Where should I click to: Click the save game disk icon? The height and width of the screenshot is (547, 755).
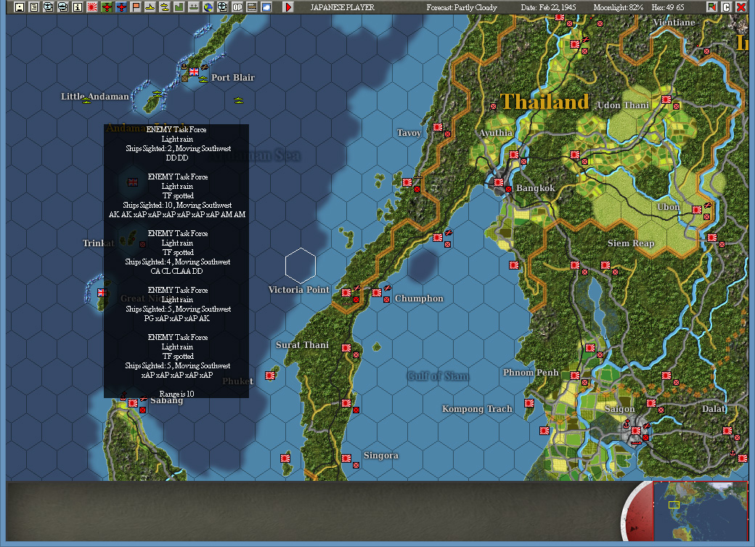coord(20,7)
